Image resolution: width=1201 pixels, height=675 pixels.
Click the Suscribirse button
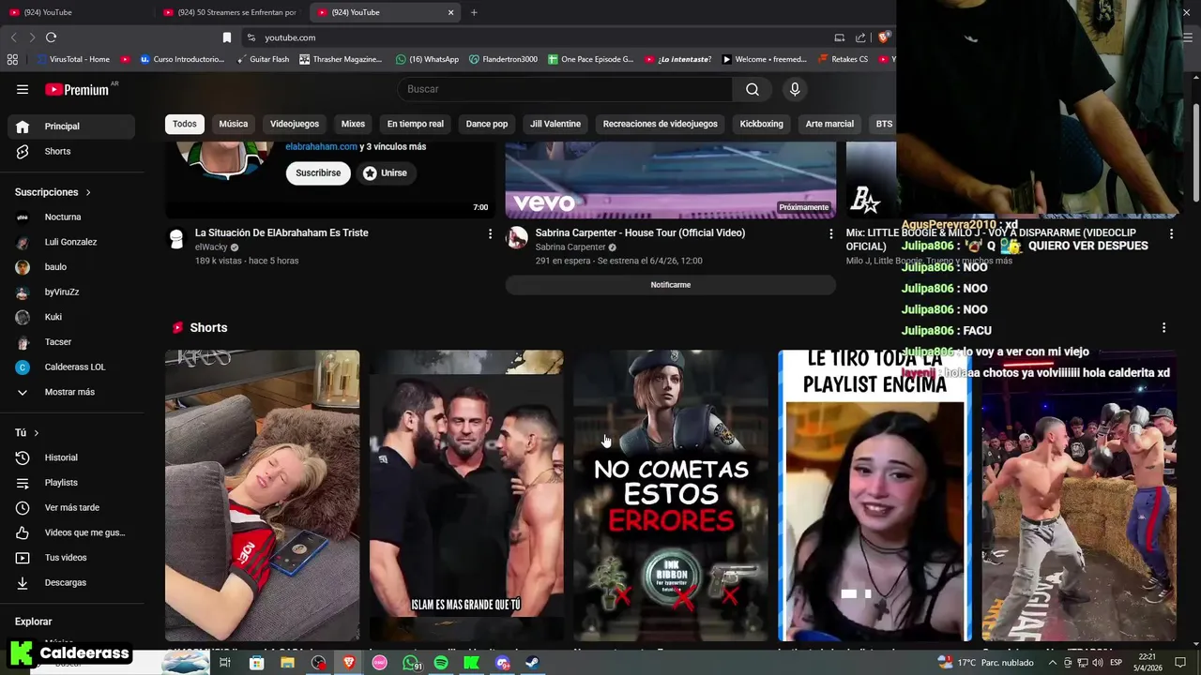click(x=318, y=172)
